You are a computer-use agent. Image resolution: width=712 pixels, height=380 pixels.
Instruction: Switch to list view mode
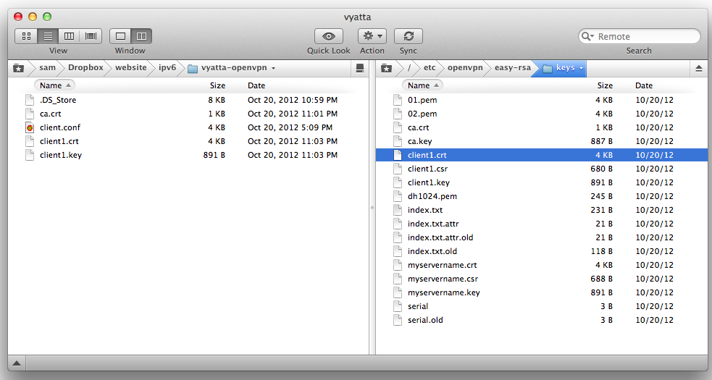tap(48, 36)
